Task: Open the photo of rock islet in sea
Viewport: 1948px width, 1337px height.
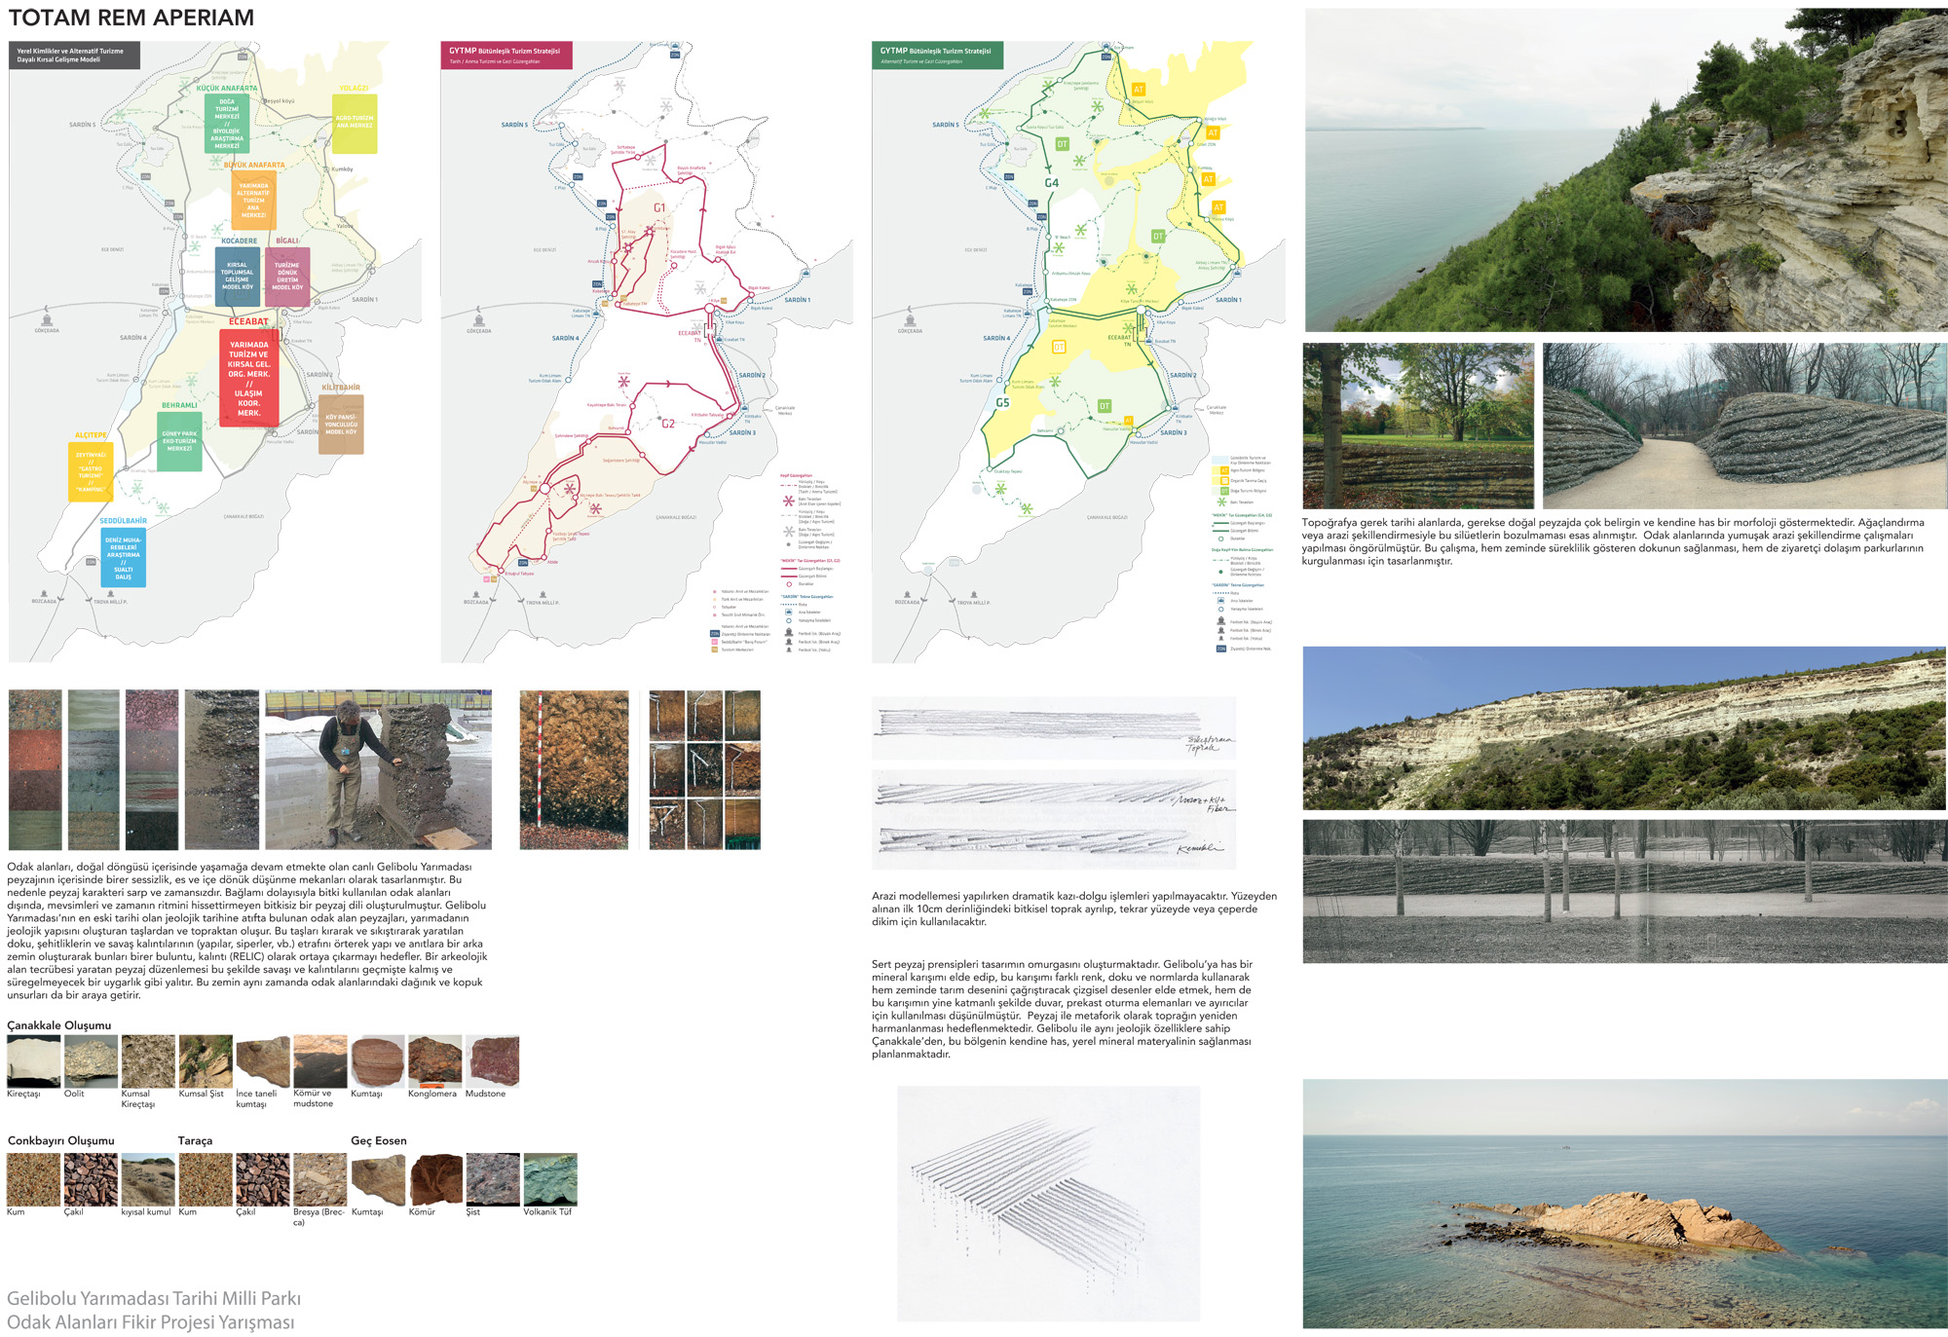Action: pyautogui.click(x=1624, y=1204)
